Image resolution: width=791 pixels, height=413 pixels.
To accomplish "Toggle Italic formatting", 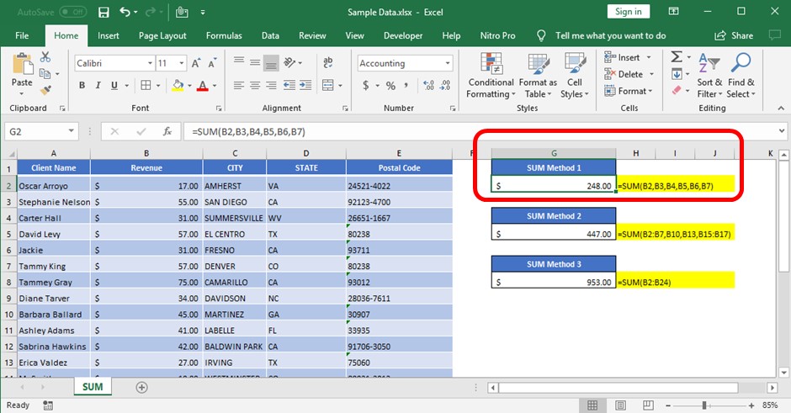I will (98, 85).
